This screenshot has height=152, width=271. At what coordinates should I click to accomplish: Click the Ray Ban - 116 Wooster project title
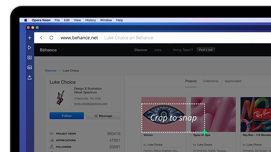coord(257,135)
